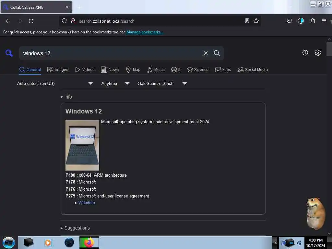
Task: Click the forward navigation arrow
Action: pos(19,21)
